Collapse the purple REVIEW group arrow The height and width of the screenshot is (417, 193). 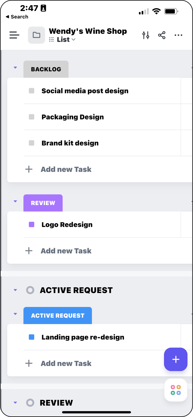pyautogui.click(x=15, y=202)
